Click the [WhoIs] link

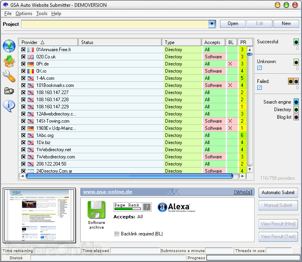[243, 192]
